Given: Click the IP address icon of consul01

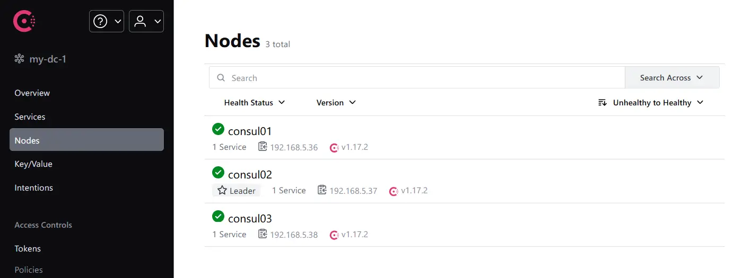Looking at the screenshot, I should point(263,147).
